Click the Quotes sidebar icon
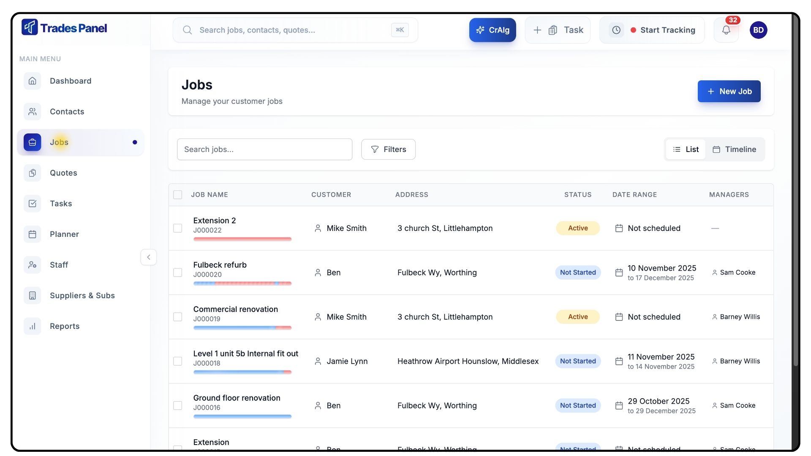This screenshot has height=456, width=811. click(33, 173)
